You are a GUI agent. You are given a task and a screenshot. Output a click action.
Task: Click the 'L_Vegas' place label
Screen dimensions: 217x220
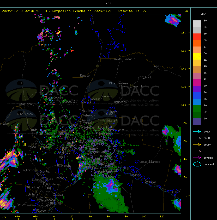(x=30, y=147)
